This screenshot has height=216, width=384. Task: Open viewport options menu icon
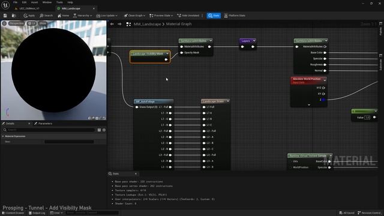coord(4,23)
